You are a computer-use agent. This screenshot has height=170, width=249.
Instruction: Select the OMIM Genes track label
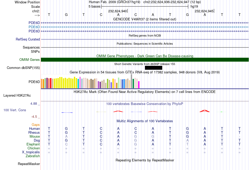pyautogui.click(x=30, y=60)
